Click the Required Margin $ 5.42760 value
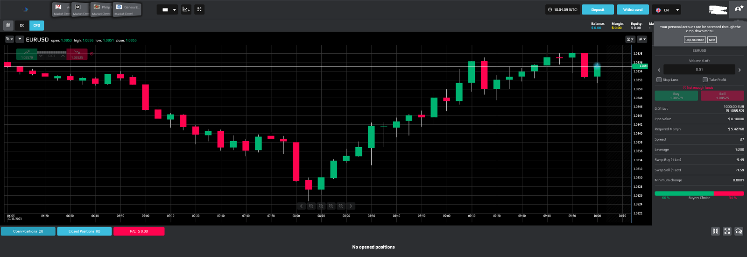 pyautogui.click(x=736, y=129)
